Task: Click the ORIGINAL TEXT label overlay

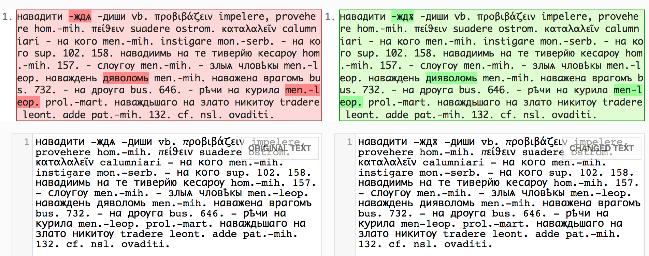Action: [279, 148]
